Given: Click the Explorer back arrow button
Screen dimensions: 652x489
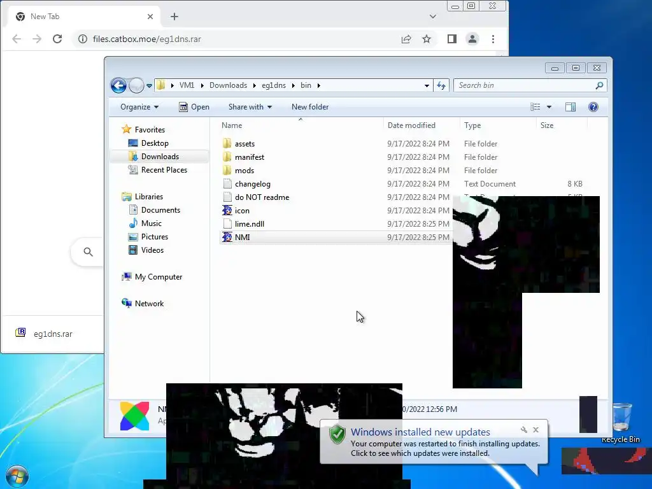Looking at the screenshot, I should click(x=118, y=86).
